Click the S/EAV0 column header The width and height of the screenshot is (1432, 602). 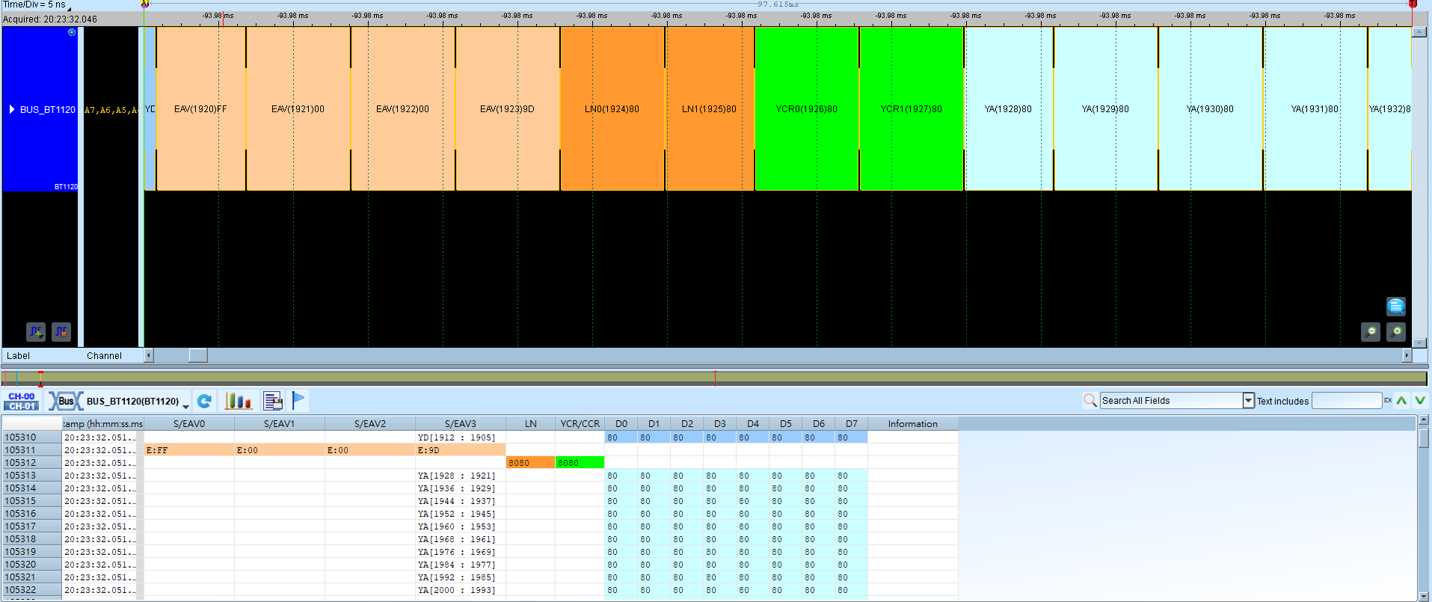pyautogui.click(x=189, y=424)
